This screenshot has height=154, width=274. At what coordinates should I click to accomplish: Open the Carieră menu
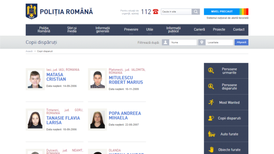click(x=199, y=30)
